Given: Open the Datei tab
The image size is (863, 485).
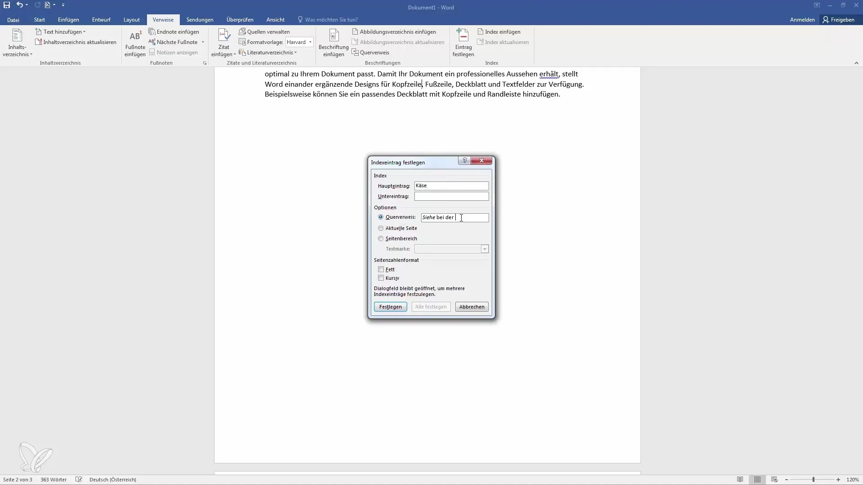Looking at the screenshot, I should [x=13, y=20].
